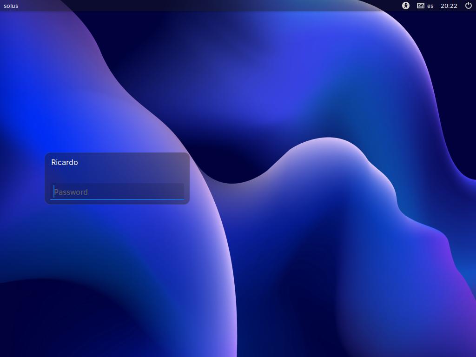Select the Ricardo user name
This screenshot has width=476, height=357.
click(x=64, y=162)
